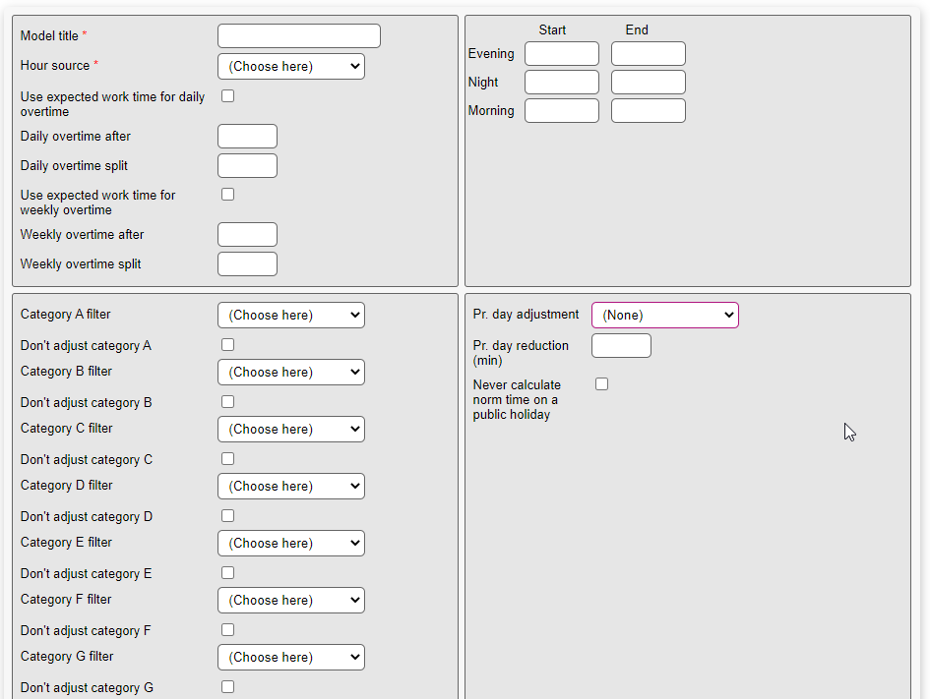Viewport: 930px width, 699px height.
Task: Open the Hour source dropdown
Action: pyautogui.click(x=290, y=67)
